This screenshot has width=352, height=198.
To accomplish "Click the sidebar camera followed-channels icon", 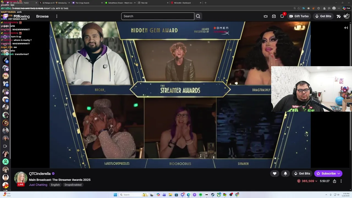I will click(x=5, y=146).
